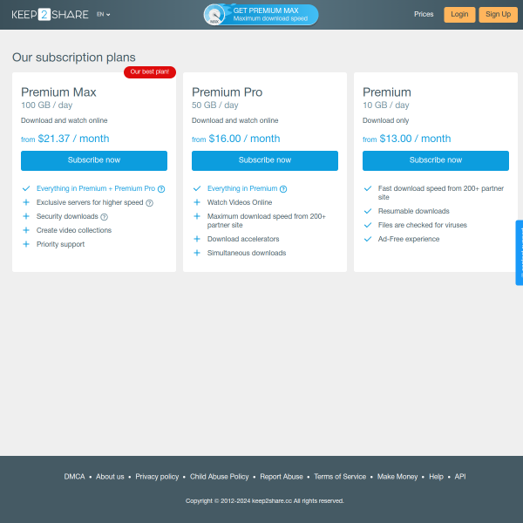Open the Report Abuse footer link
Image resolution: width=523 pixels, height=523 pixels.
(x=282, y=477)
